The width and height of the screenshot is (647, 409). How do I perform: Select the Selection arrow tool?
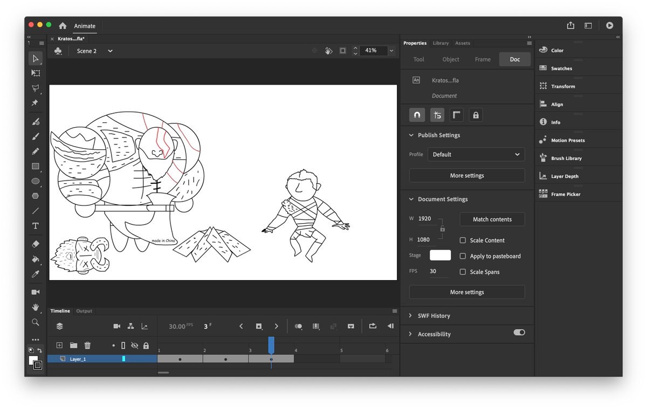(x=36, y=58)
